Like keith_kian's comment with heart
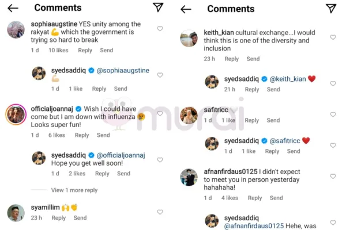 point(333,37)
